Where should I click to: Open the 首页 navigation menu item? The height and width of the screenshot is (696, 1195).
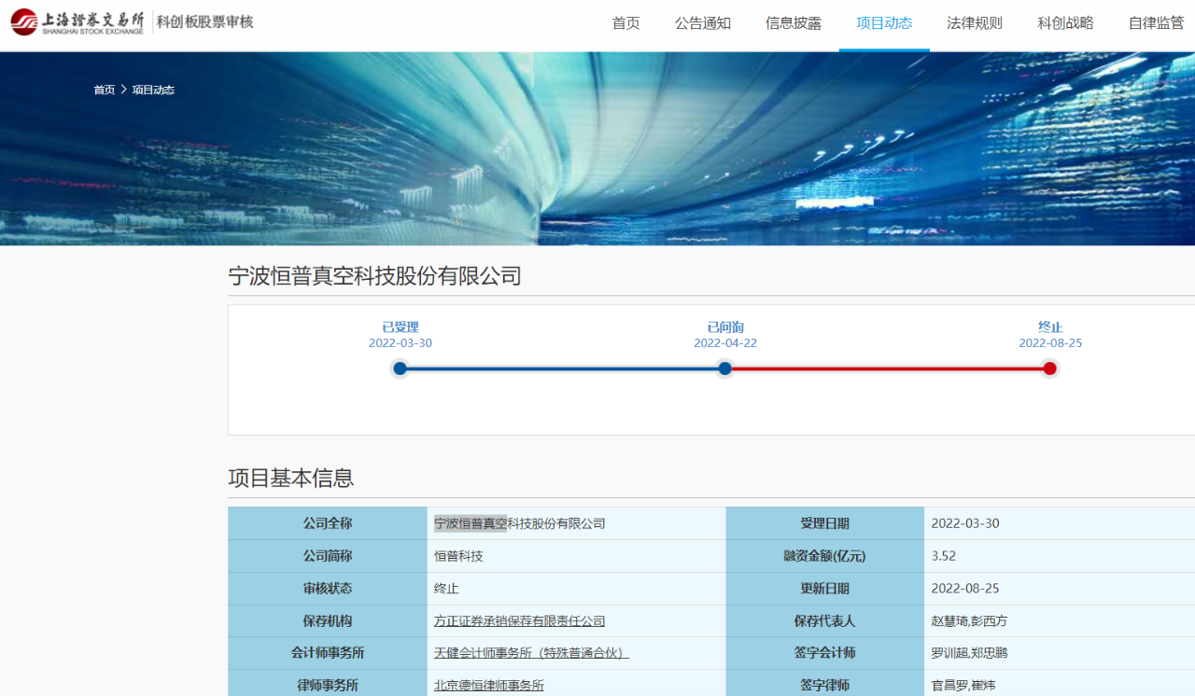point(626,23)
